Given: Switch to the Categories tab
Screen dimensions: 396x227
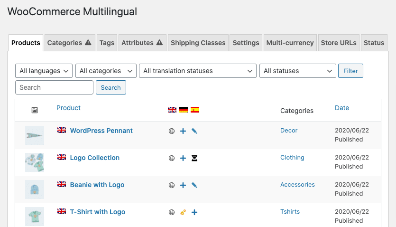Looking at the screenshot, I should coord(70,43).
